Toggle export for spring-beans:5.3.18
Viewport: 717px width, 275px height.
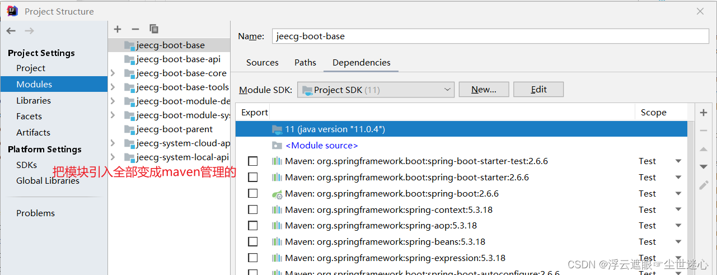coord(253,242)
